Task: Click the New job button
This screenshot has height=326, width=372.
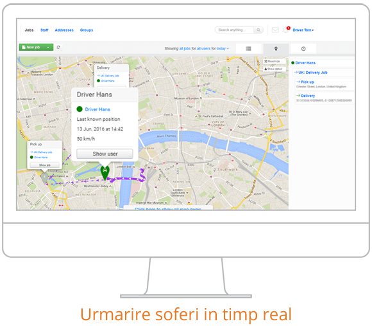Action: pyautogui.click(x=32, y=47)
